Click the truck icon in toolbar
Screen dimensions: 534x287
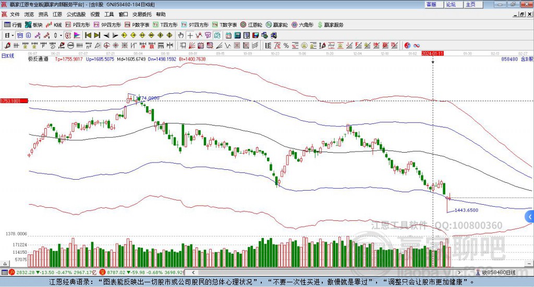273,35
